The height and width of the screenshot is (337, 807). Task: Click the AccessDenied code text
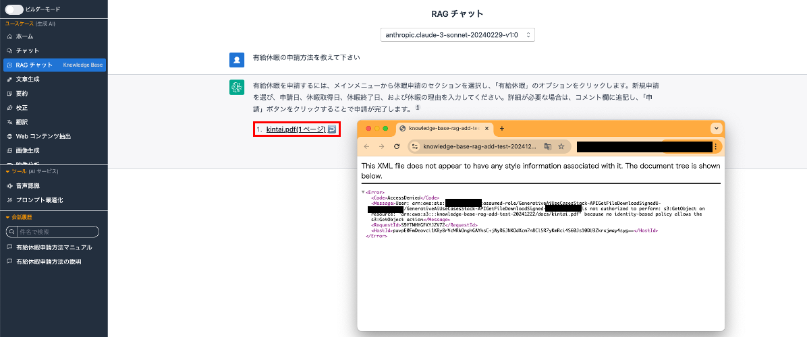(x=405, y=197)
